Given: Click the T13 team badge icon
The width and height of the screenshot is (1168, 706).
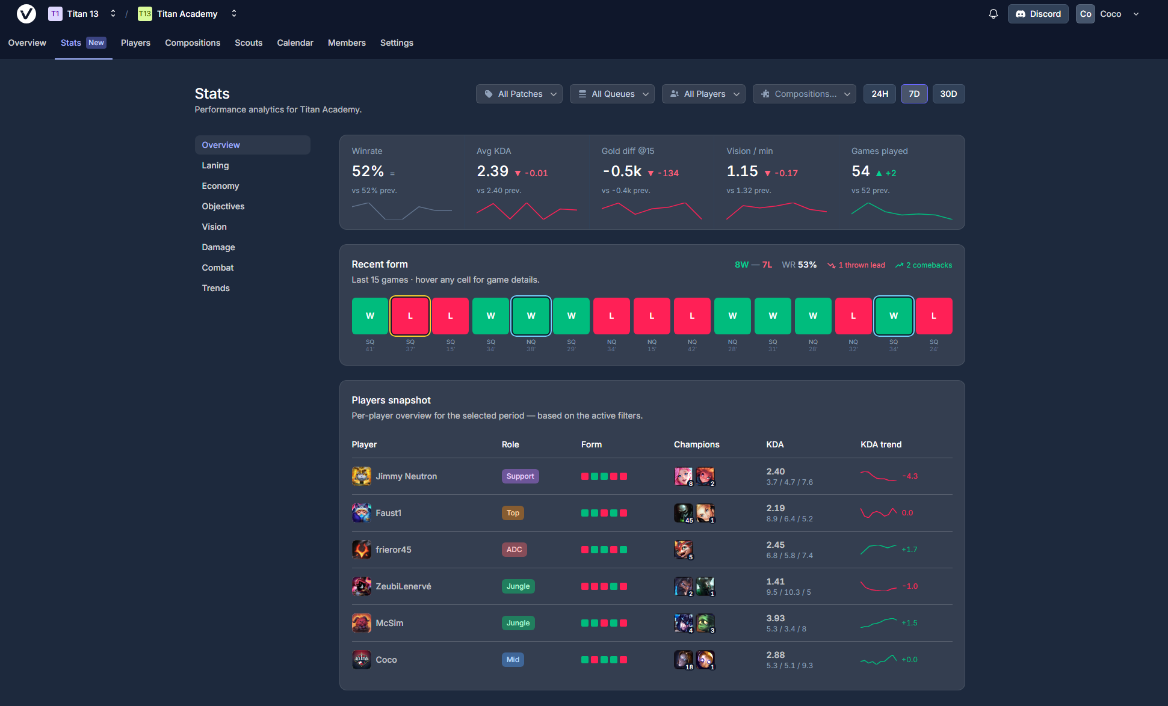Looking at the screenshot, I should (x=144, y=14).
